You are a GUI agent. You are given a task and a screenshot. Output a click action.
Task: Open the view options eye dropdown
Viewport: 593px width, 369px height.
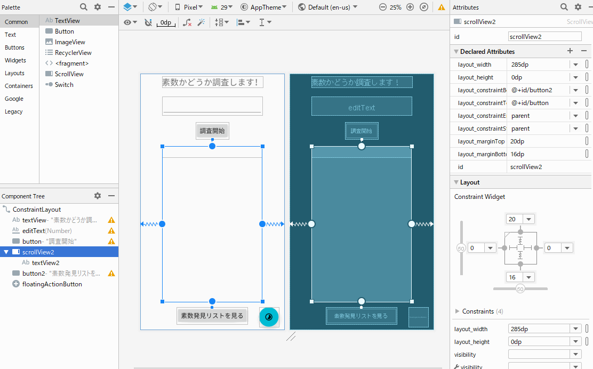(x=130, y=22)
